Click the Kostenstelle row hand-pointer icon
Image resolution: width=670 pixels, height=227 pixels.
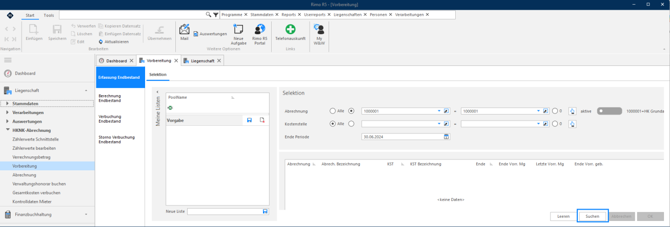point(573,123)
